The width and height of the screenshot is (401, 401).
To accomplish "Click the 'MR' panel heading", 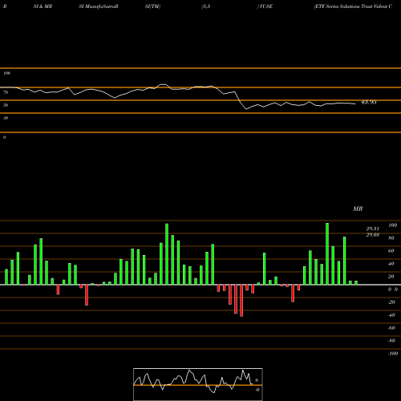I will pos(358,209).
